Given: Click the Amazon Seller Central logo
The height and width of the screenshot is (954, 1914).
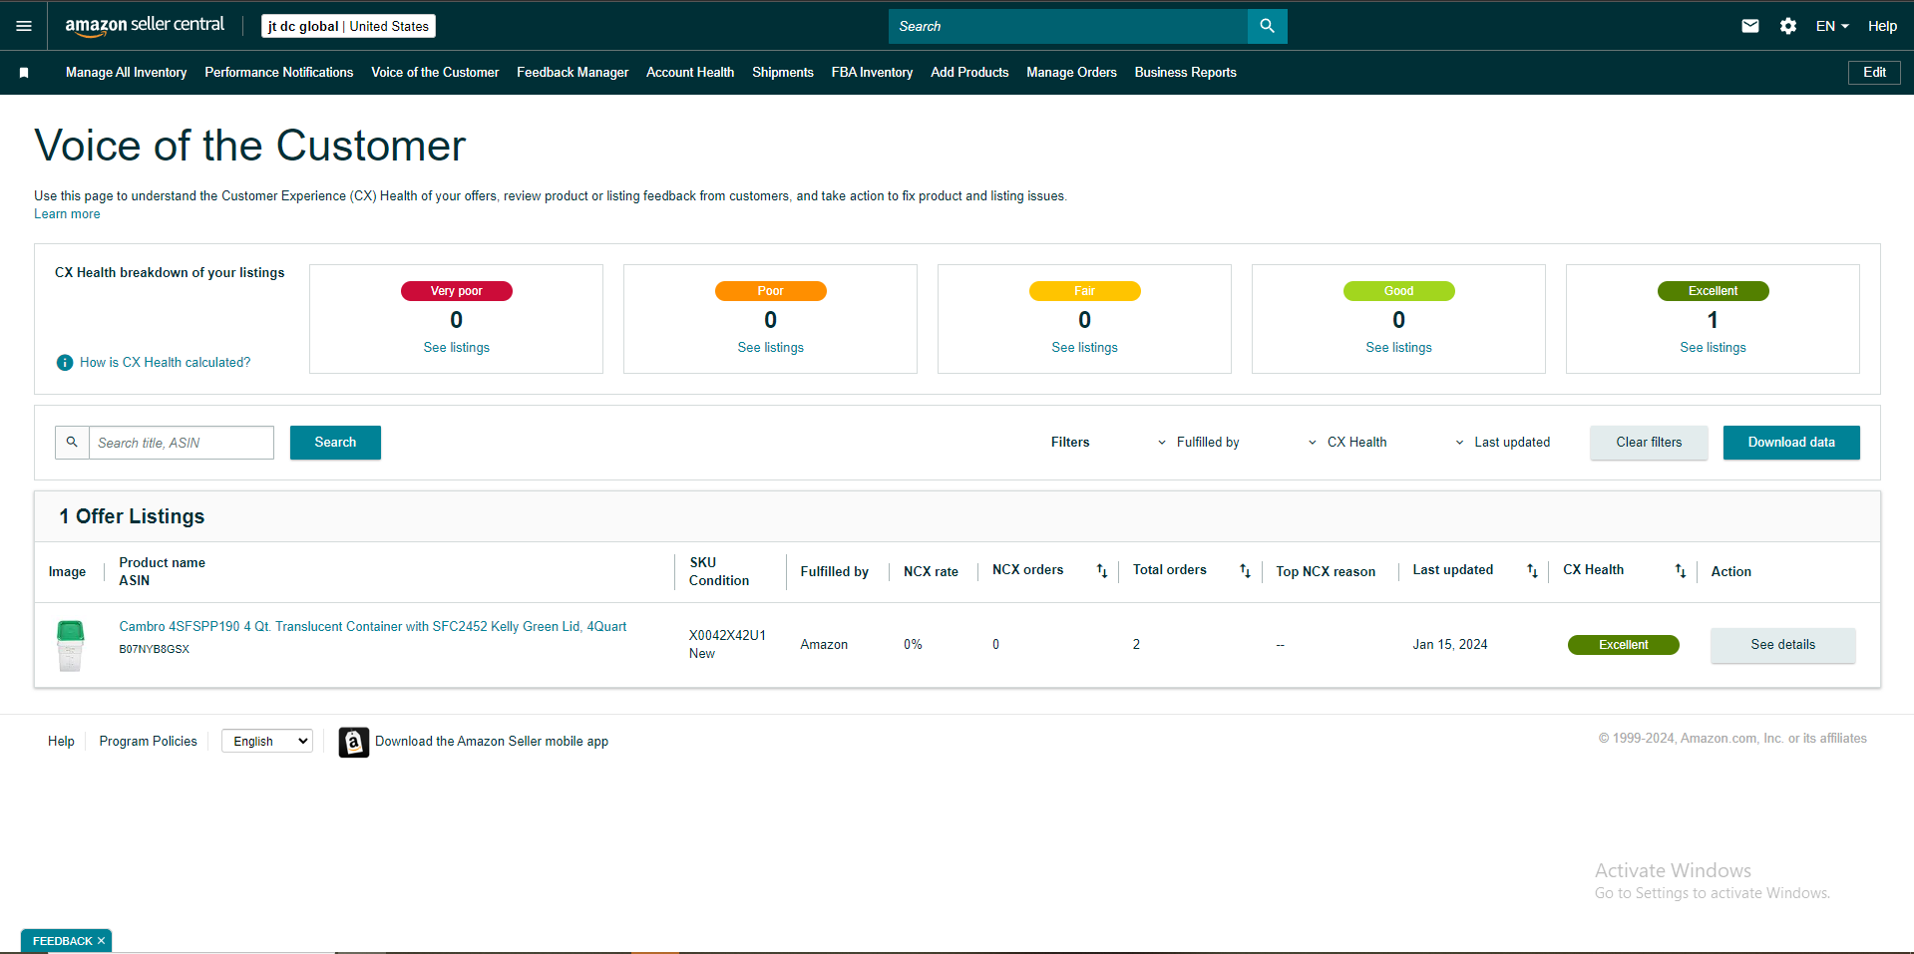Looking at the screenshot, I should (145, 26).
